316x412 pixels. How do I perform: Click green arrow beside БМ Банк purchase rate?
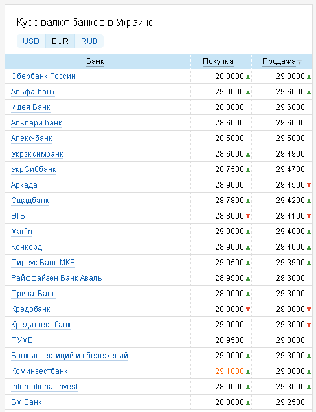tap(248, 403)
